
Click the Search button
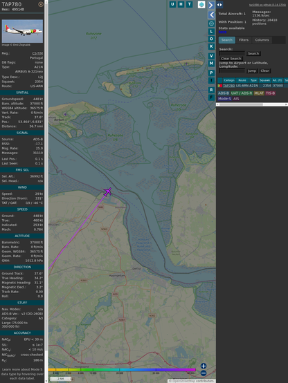click(253, 53)
